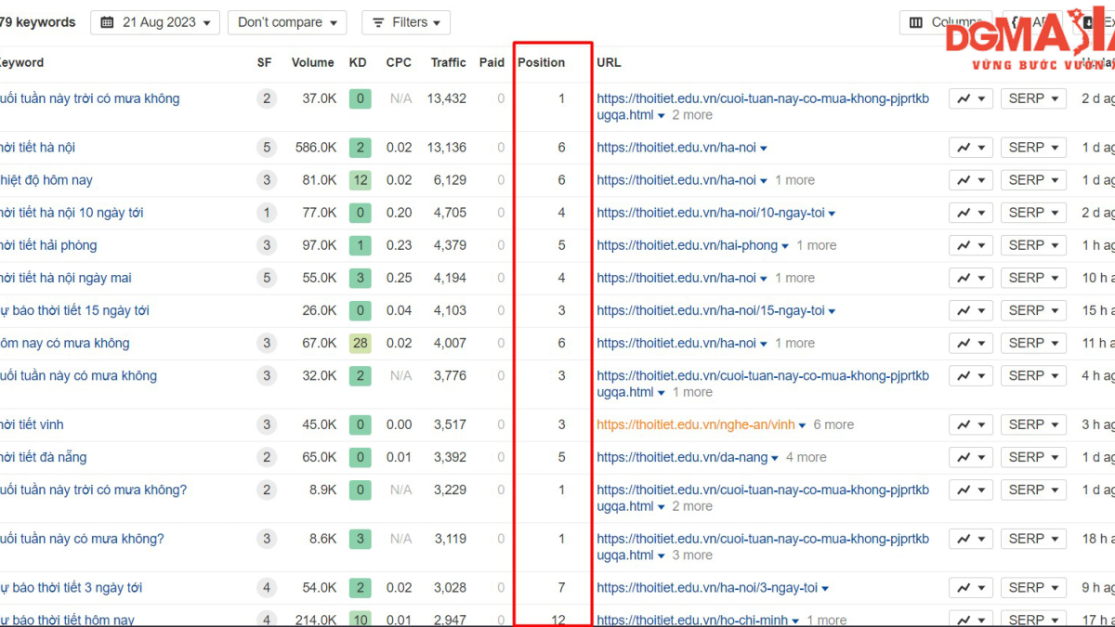Click volume value 214.0K

click(315, 620)
